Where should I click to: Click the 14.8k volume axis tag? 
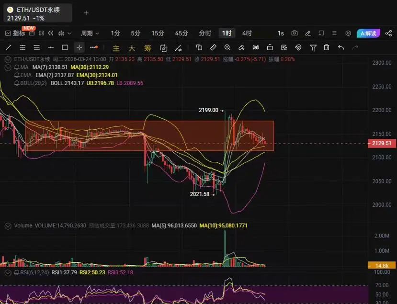(382, 266)
